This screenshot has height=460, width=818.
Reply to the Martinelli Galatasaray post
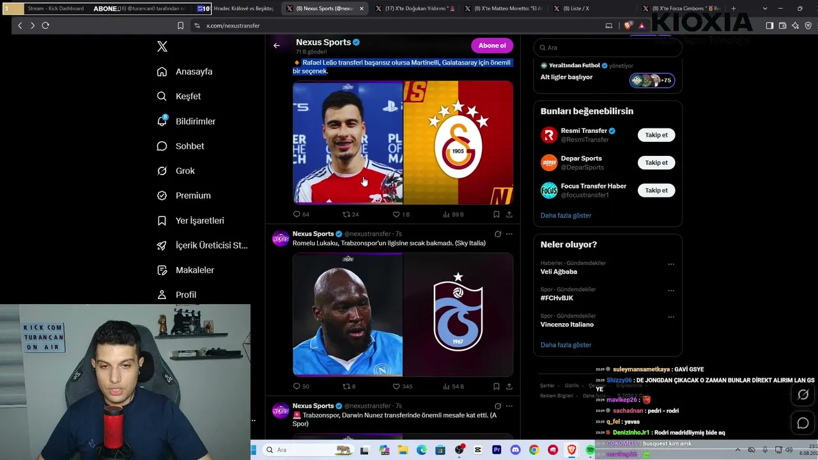pos(301,215)
